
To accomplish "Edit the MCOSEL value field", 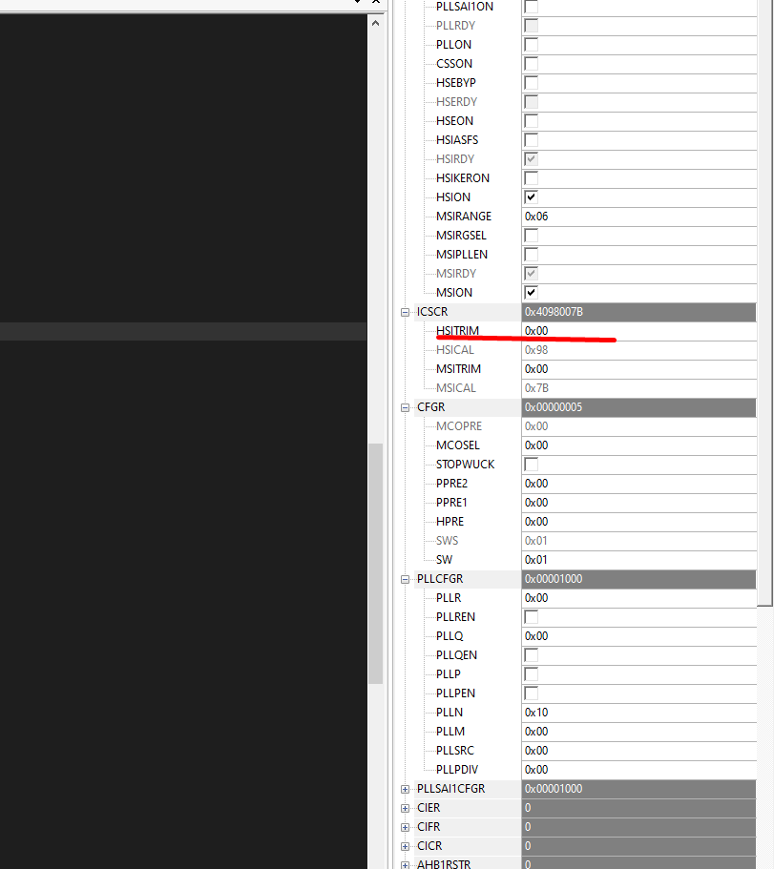I will pos(639,445).
